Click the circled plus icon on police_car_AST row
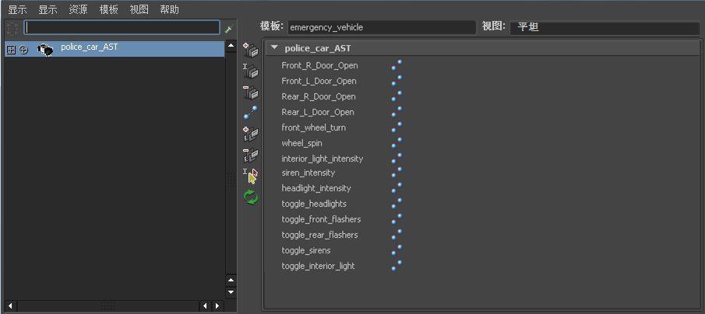Viewport: 705px width, 314px height. coord(24,50)
